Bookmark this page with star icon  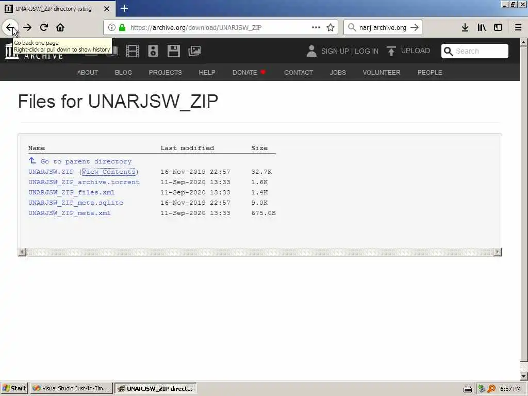(x=331, y=27)
